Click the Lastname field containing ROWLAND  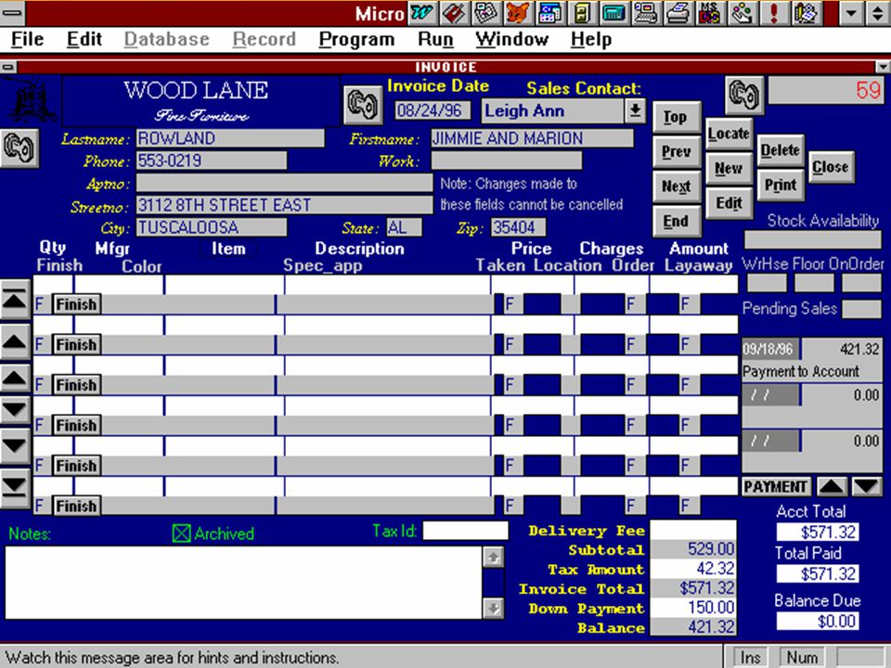pos(230,138)
